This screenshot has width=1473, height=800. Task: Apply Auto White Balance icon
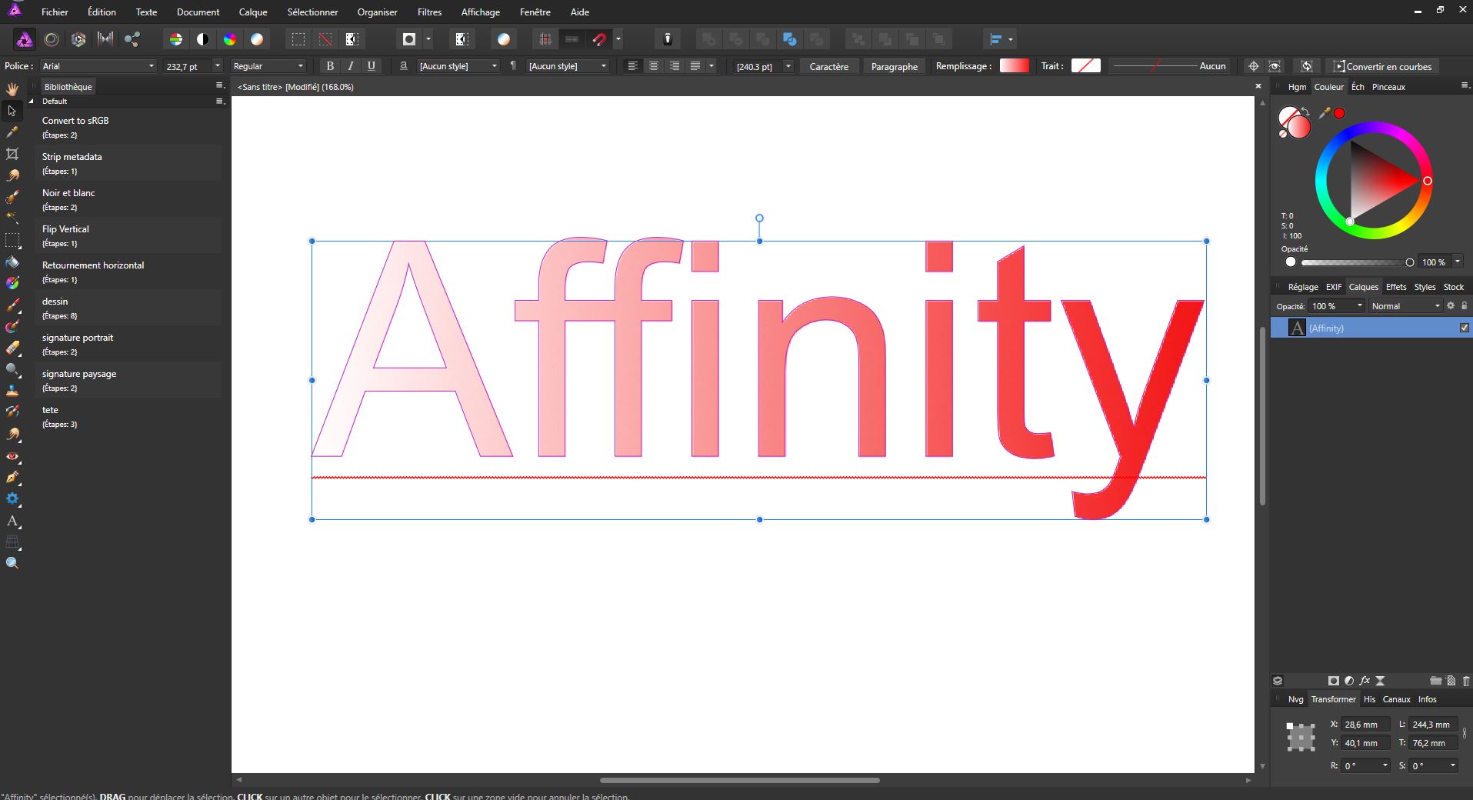(257, 39)
